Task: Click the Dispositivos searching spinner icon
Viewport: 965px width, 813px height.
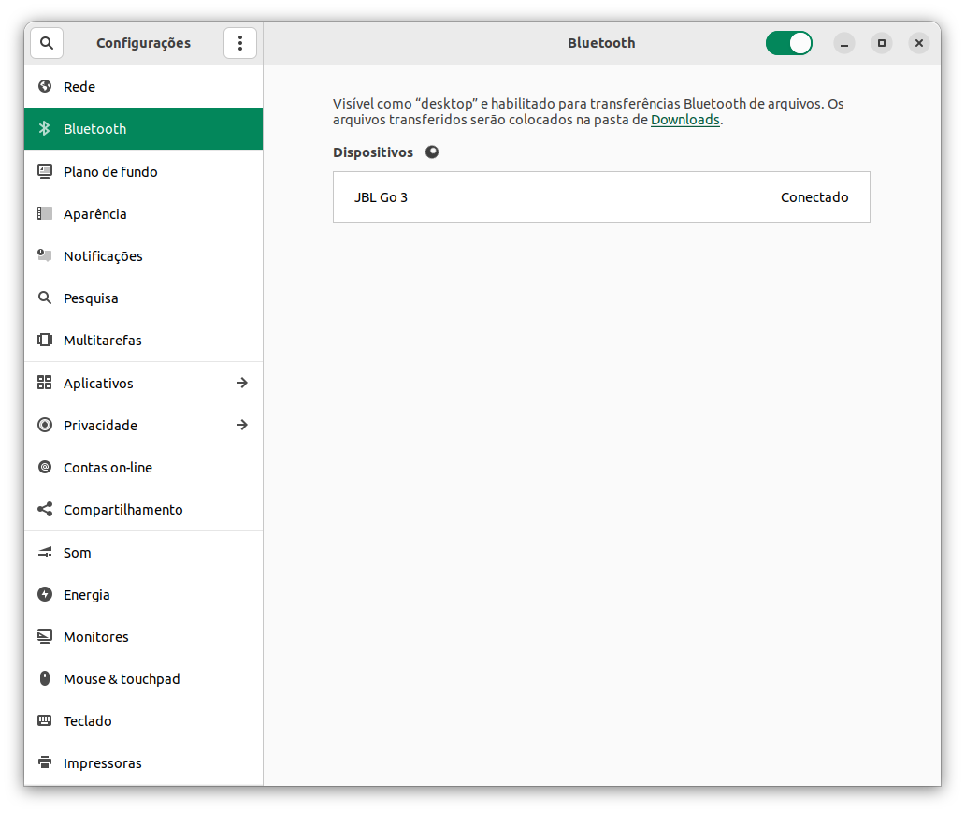Action: point(432,152)
